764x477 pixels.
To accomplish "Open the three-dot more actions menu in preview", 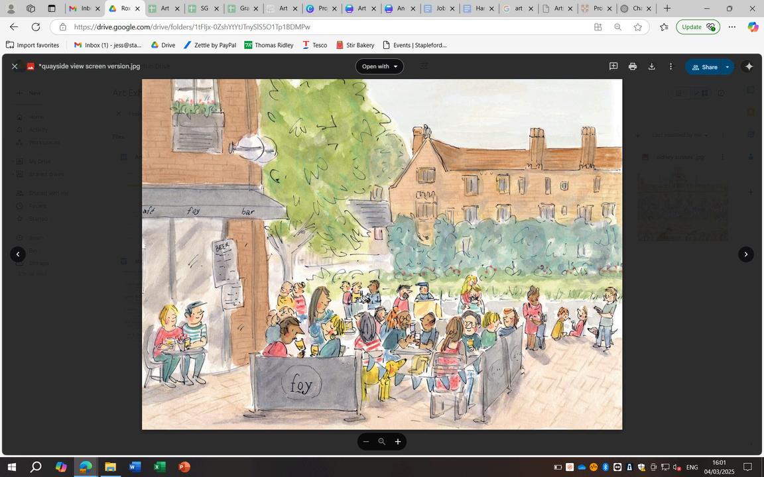I will [x=670, y=66].
